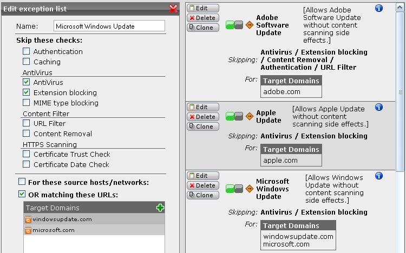Viewport: 406px width, 253px height.
Task: Clone the Apple Update exception
Action: pyautogui.click(x=203, y=126)
